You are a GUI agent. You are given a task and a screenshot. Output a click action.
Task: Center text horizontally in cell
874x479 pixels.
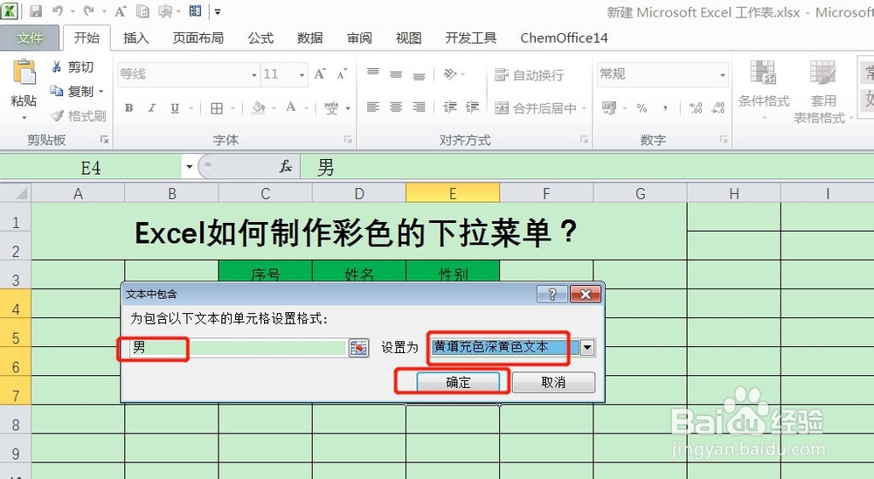coord(396,107)
